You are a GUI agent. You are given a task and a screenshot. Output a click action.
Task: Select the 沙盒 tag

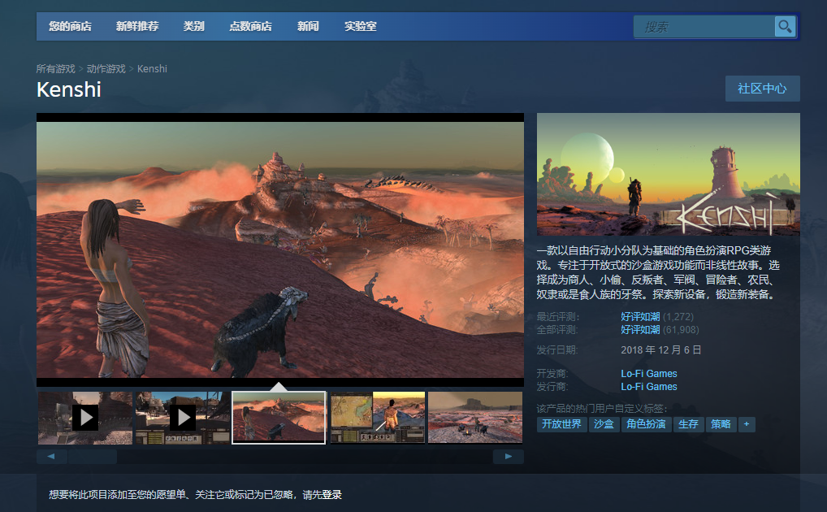point(604,424)
